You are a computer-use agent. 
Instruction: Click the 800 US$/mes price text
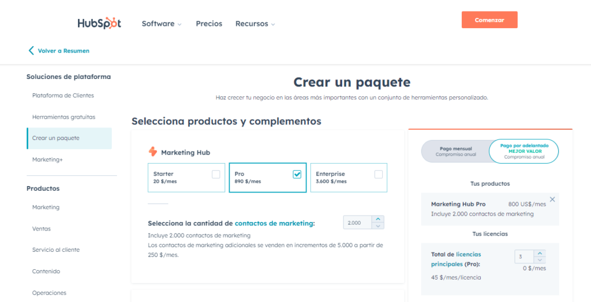tap(527, 204)
